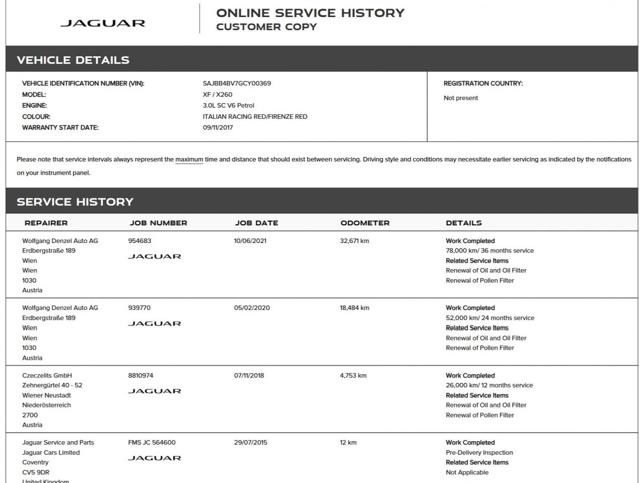
Task: Click the "Pre-Delivery Inspection" detail text
Action: pyautogui.click(x=479, y=452)
